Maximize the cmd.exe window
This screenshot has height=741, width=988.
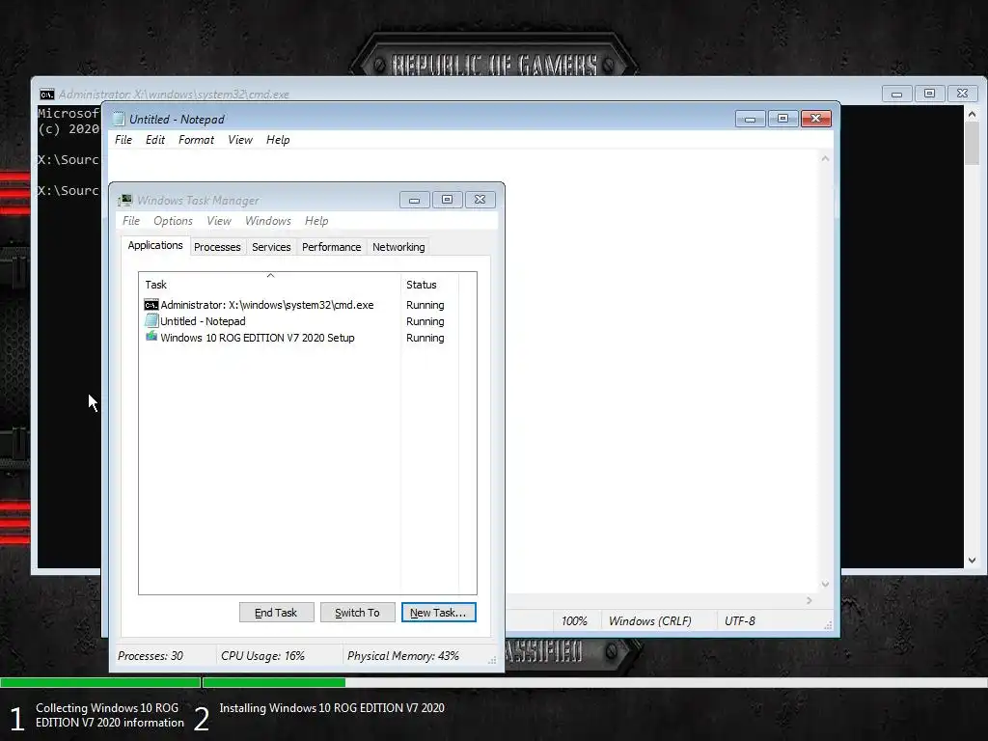(929, 94)
